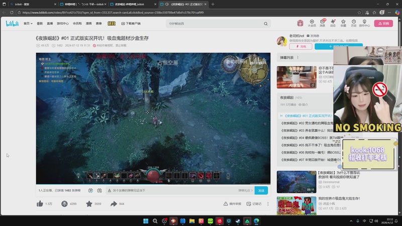Viewport: 402px width, 226px height.
Task: Toggle the danmaku display switch icon
Action: [x=90, y=190]
